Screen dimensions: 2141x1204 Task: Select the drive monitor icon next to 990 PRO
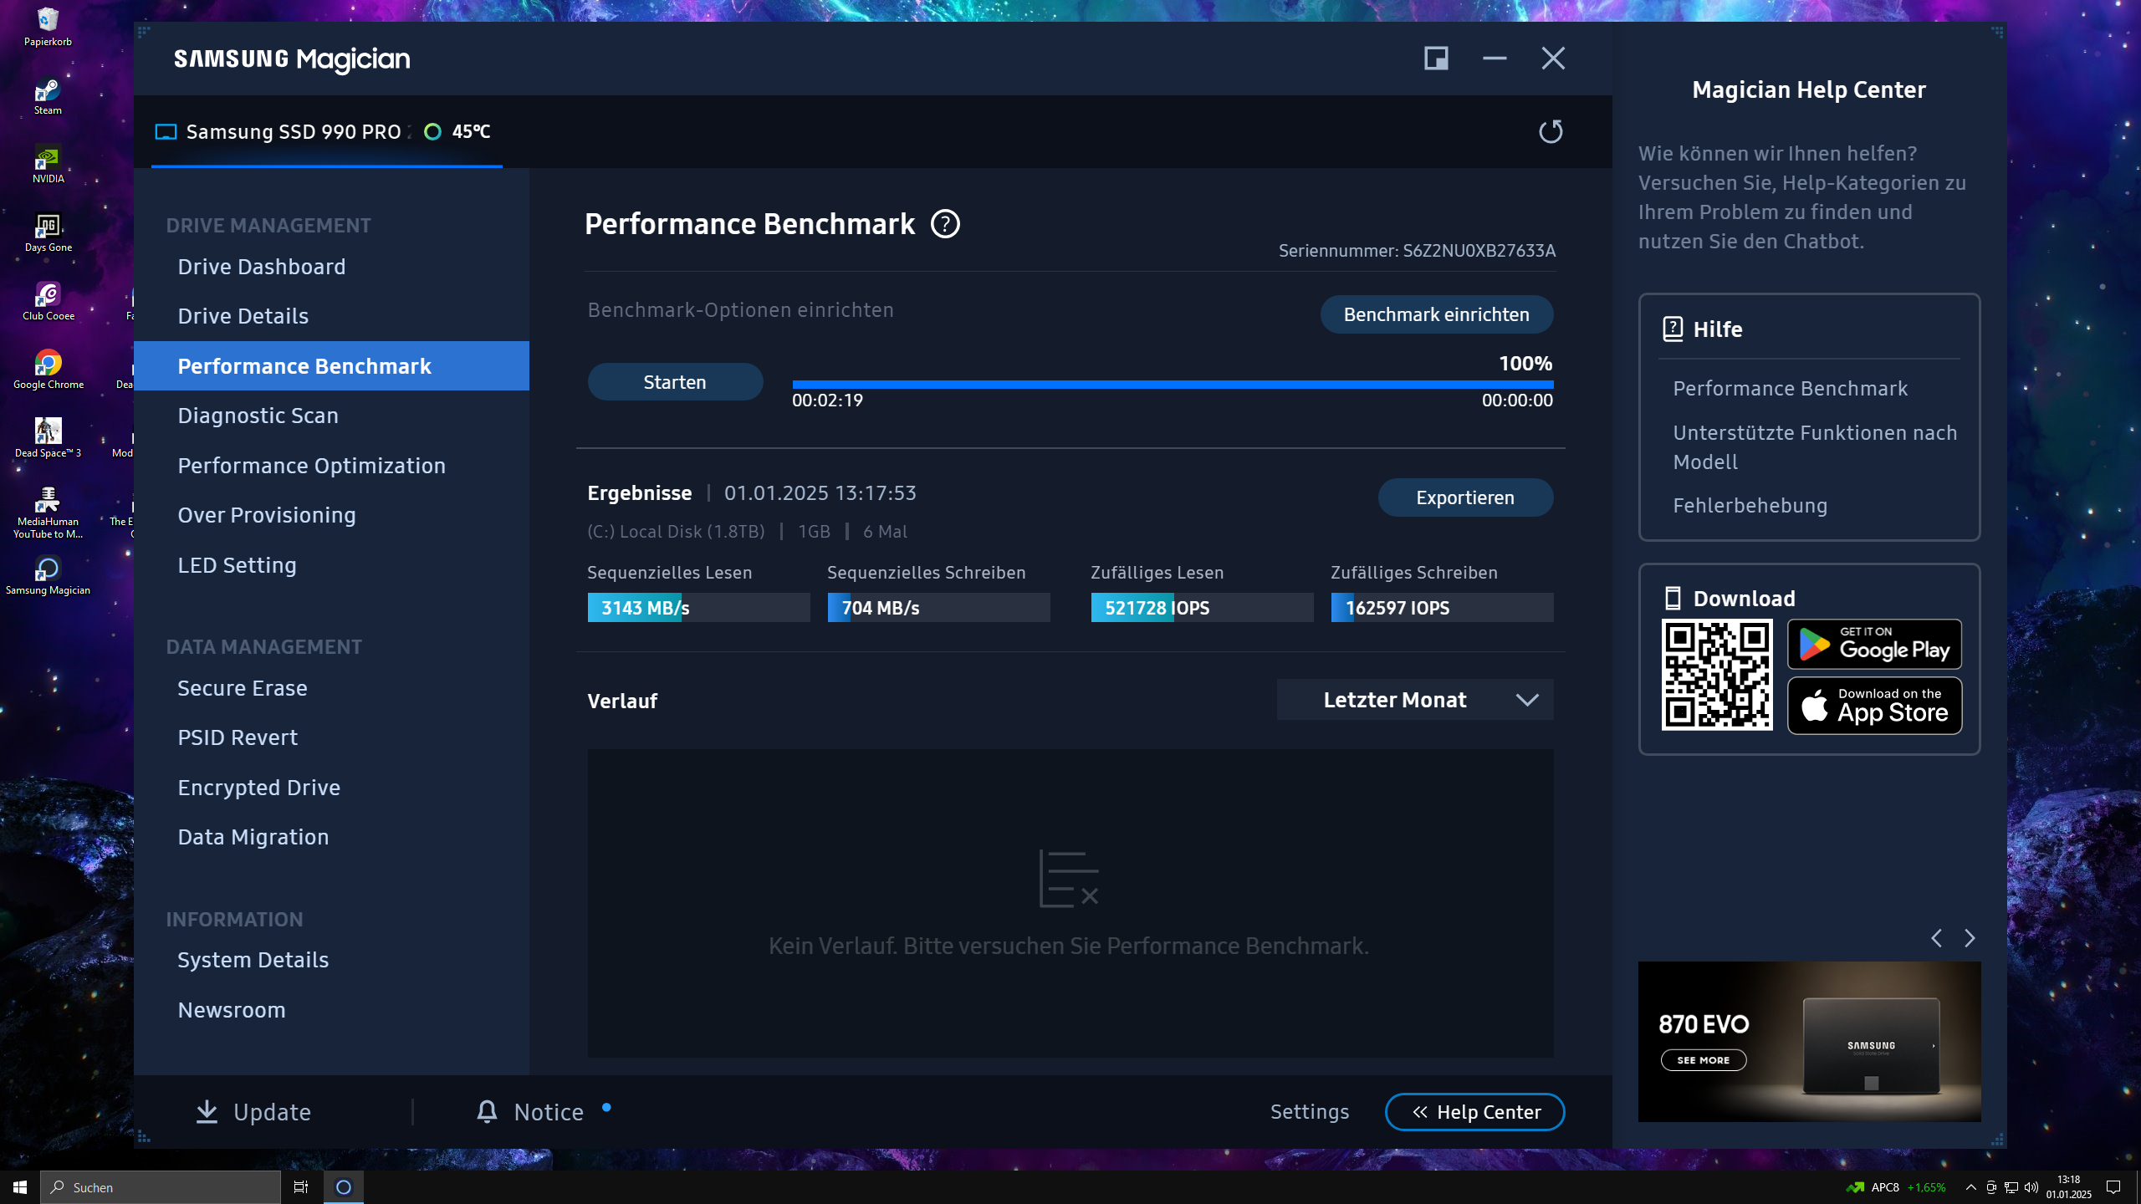point(165,131)
